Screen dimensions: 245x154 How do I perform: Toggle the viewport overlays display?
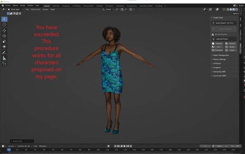tap(217, 10)
